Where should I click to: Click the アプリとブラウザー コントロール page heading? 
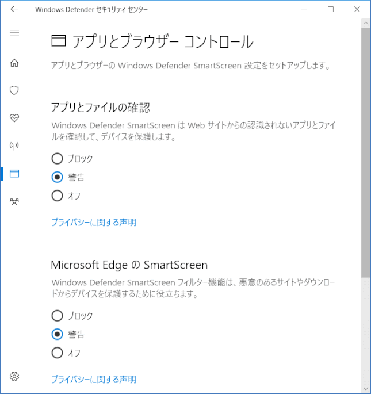tap(163, 41)
